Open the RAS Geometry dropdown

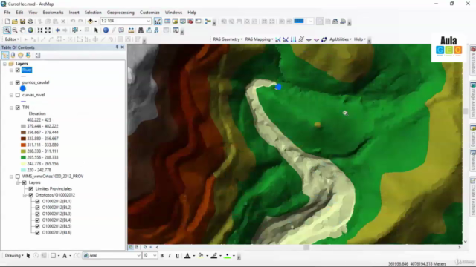pos(228,39)
